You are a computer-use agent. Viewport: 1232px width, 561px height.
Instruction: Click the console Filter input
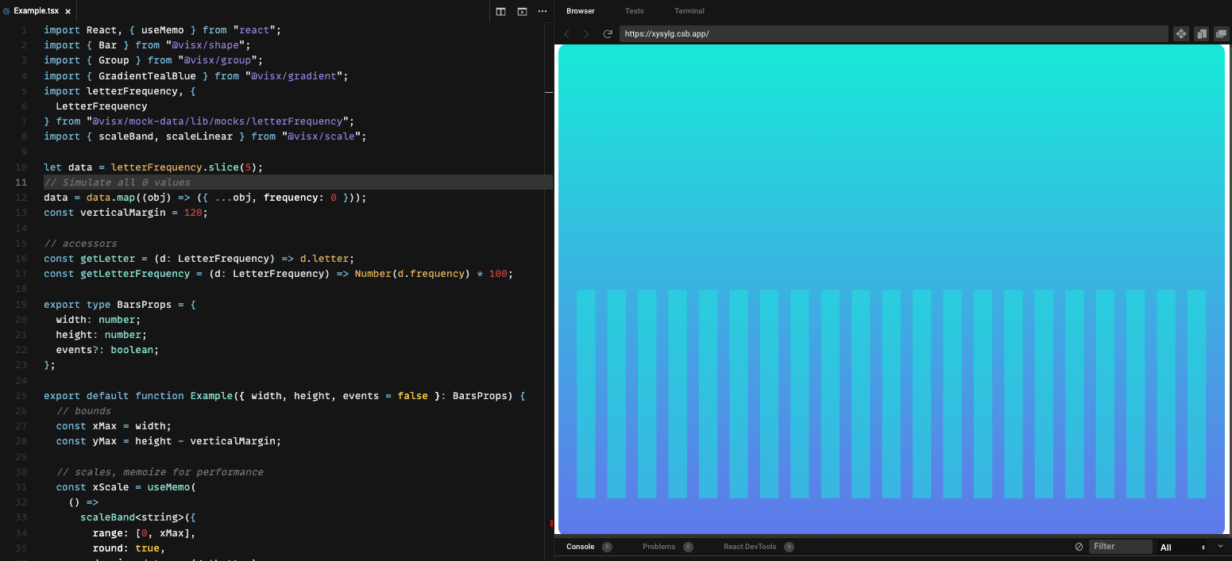click(x=1121, y=547)
